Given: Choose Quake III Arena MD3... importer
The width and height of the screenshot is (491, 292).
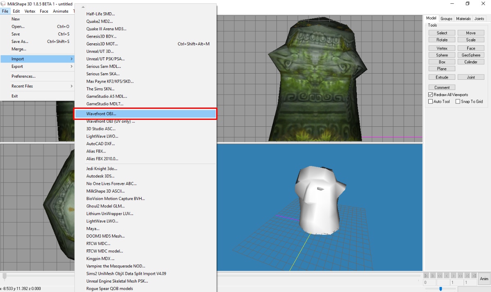Looking at the screenshot, I should (x=146, y=29).
